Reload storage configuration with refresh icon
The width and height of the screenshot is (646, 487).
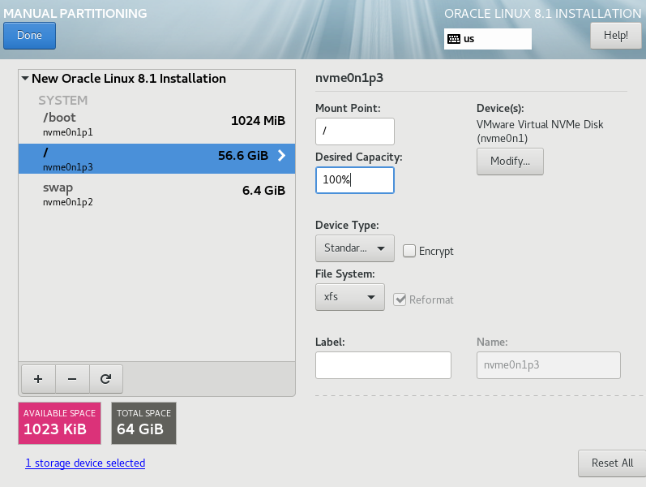pos(106,379)
